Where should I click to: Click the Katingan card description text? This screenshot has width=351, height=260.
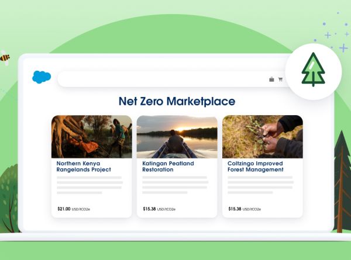coord(175,185)
